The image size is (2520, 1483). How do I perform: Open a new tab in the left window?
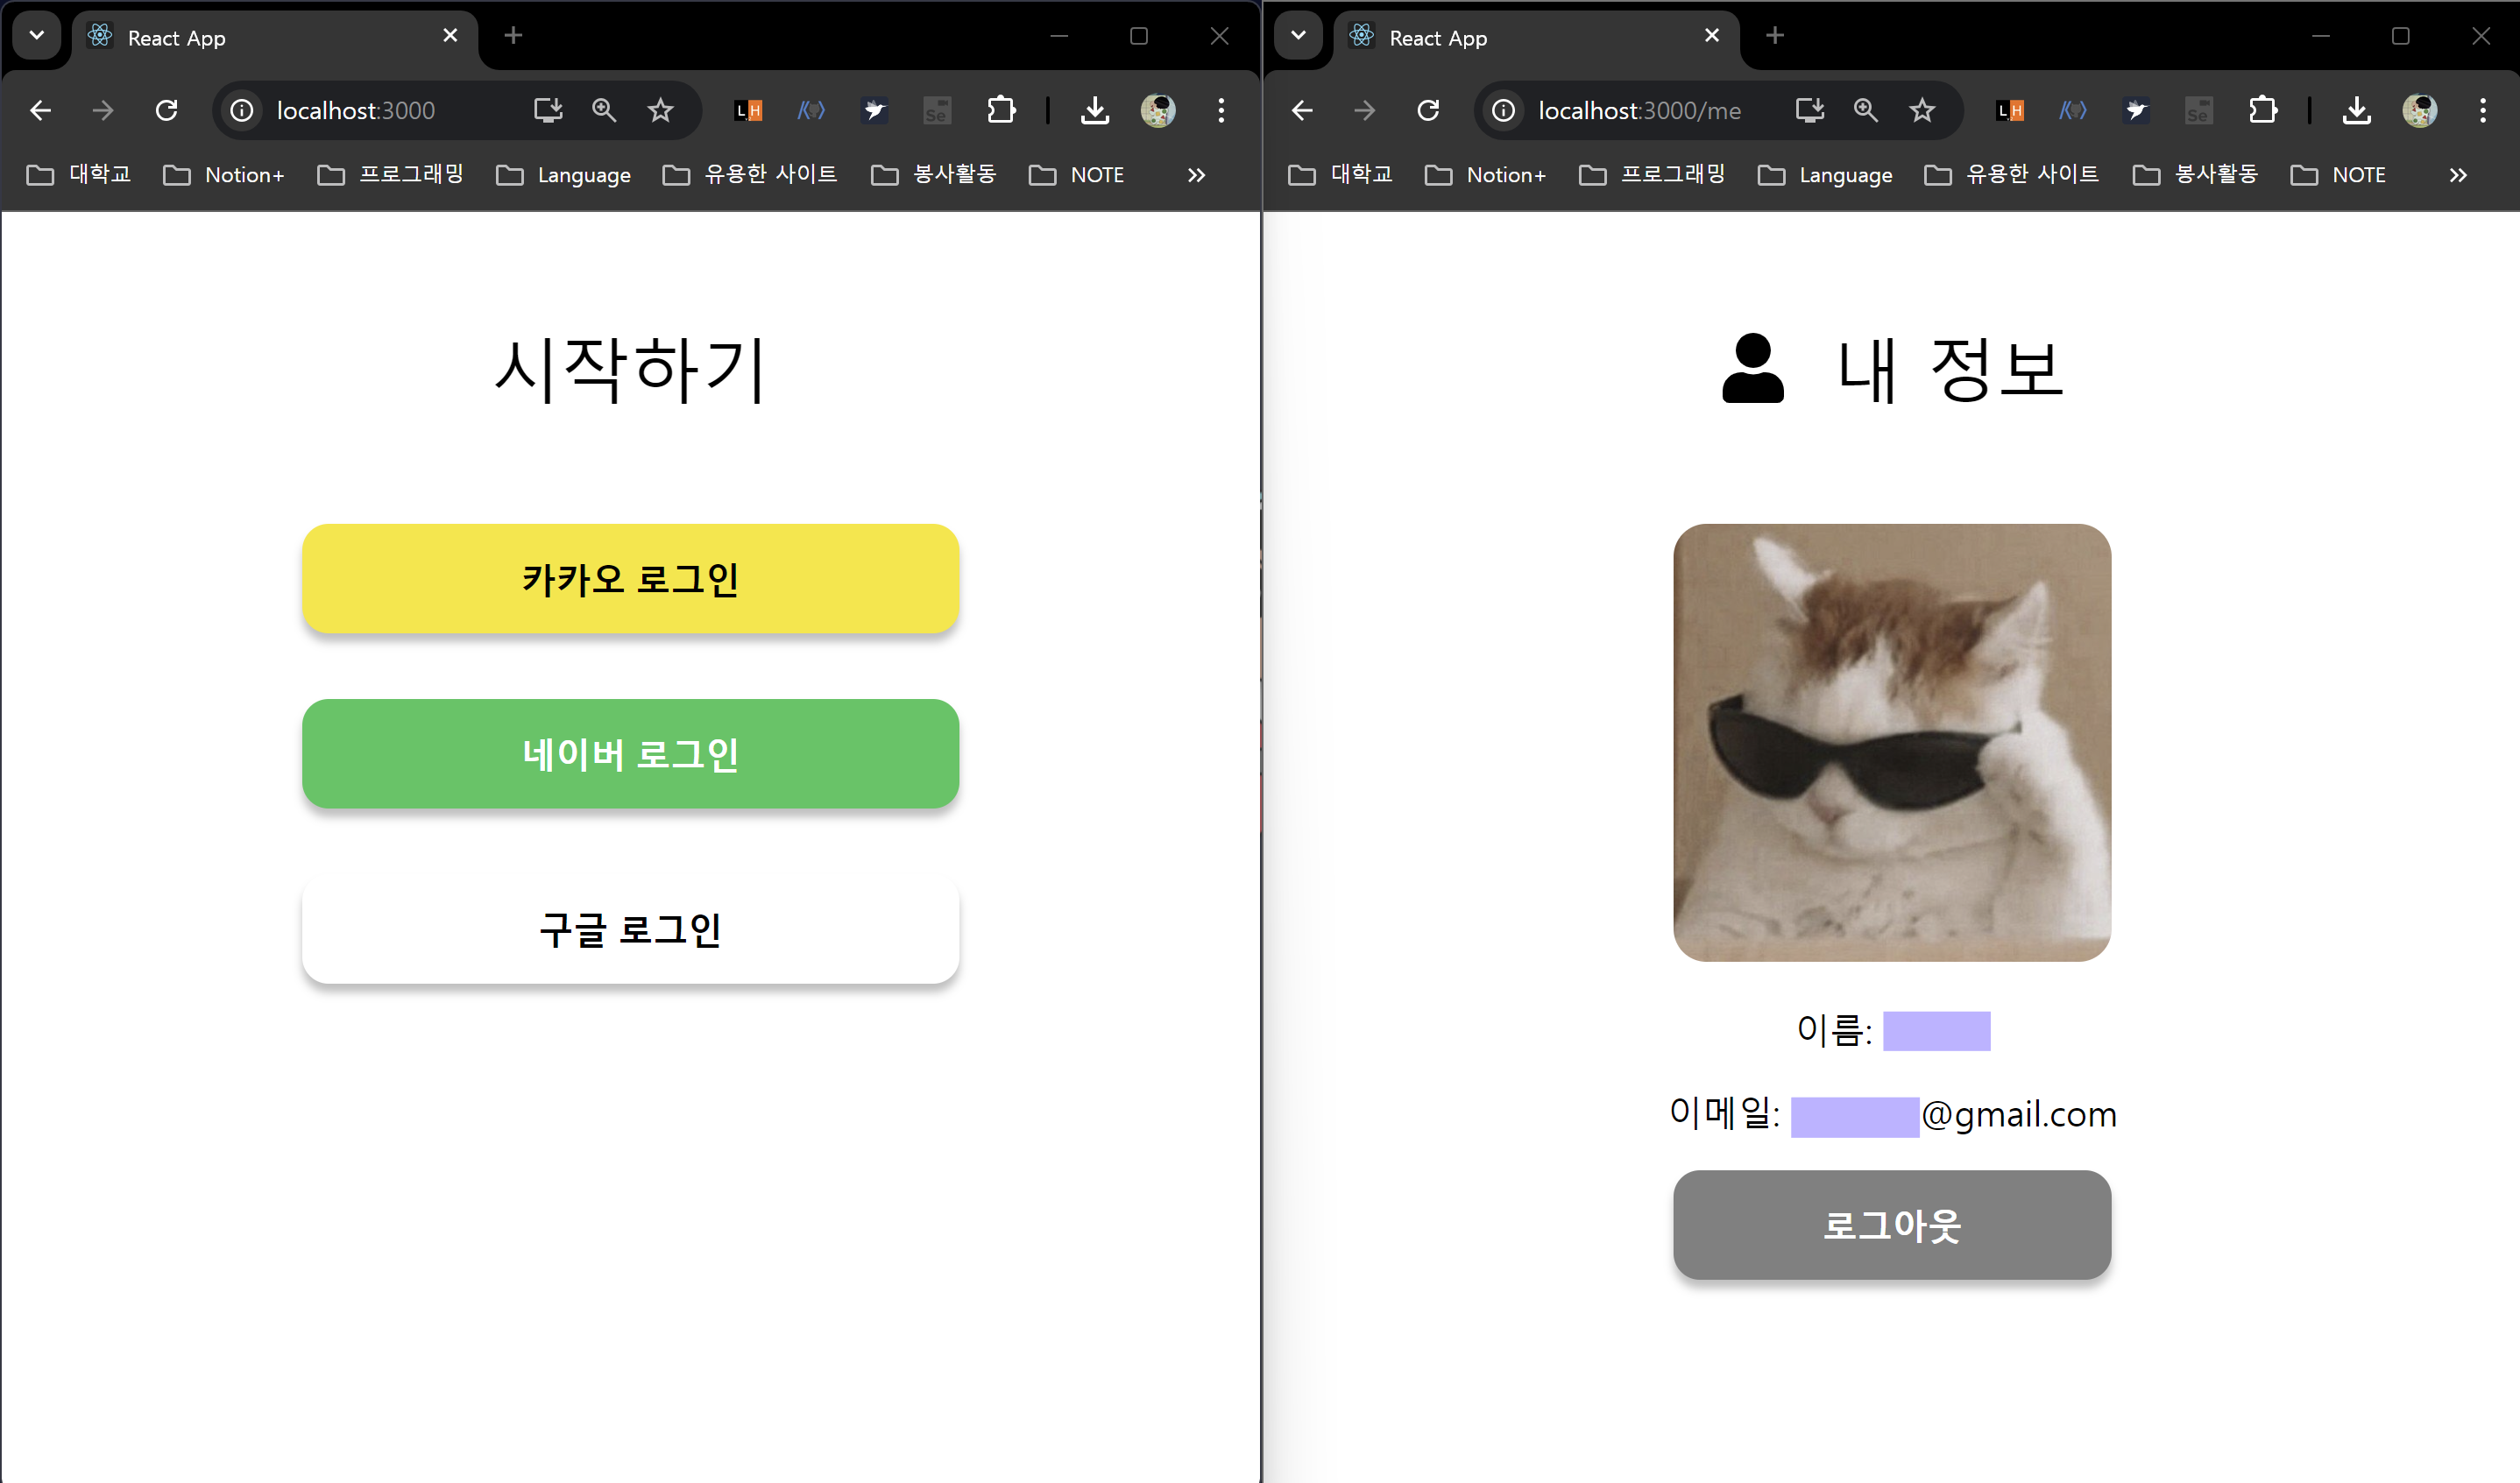point(513,36)
